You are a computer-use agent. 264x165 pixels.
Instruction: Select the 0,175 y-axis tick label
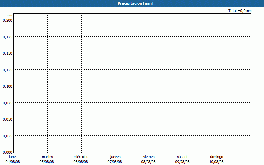7,37
